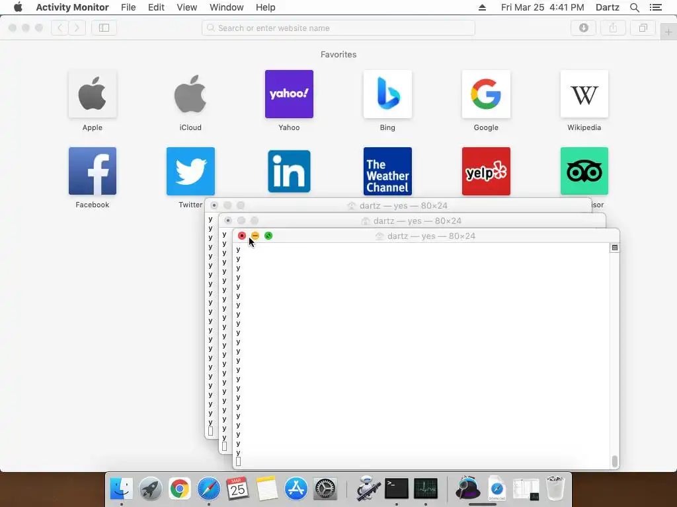The width and height of the screenshot is (677, 507).
Task: Go back in Safari toolbar
Action: tap(60, 28)
